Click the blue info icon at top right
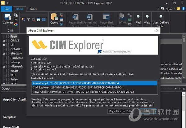186x128 pixels. point(184,9)
